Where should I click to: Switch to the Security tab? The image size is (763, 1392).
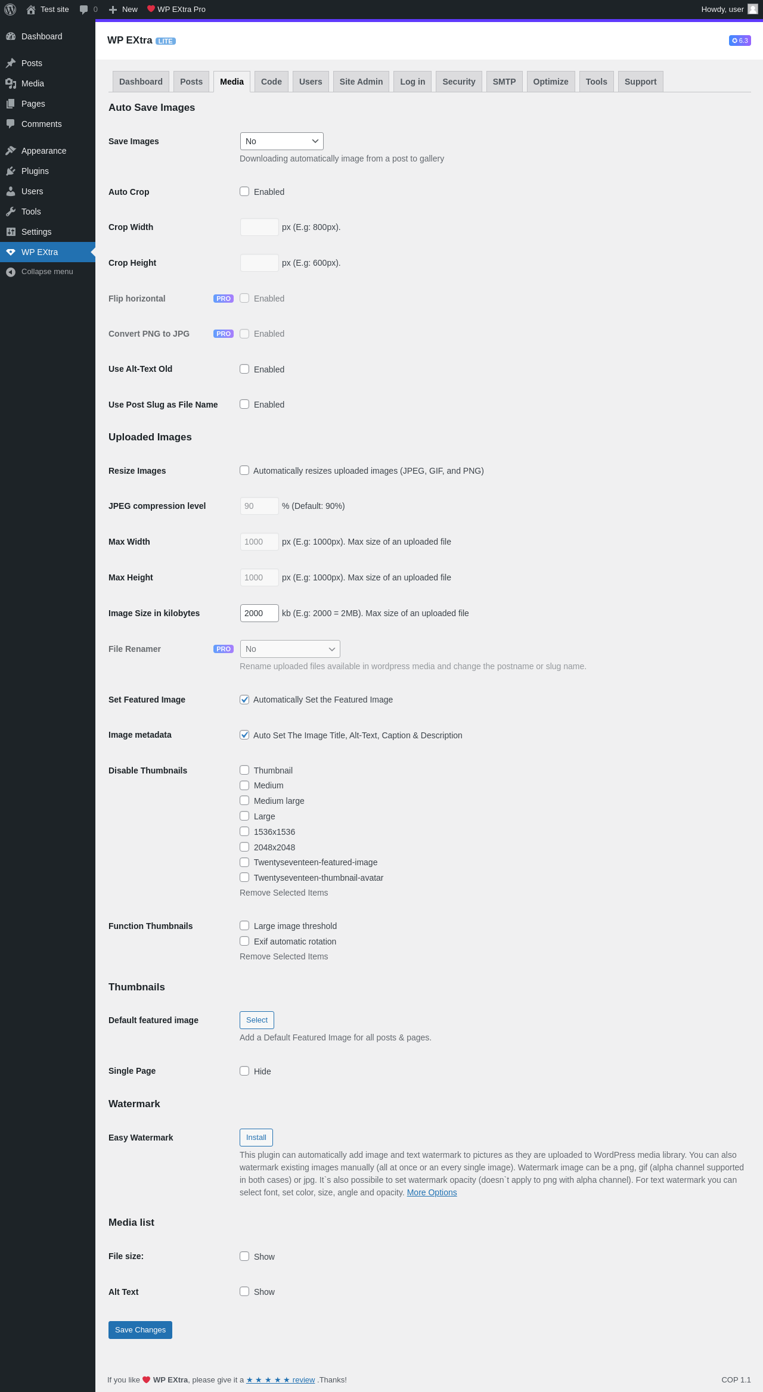459,82
